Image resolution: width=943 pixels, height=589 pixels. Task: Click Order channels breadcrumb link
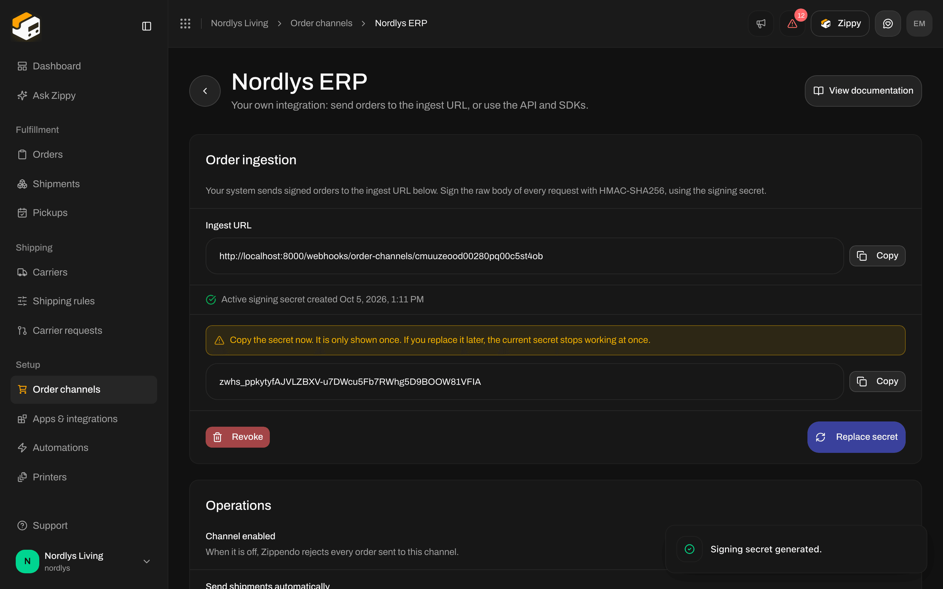(x=321, y=23)
